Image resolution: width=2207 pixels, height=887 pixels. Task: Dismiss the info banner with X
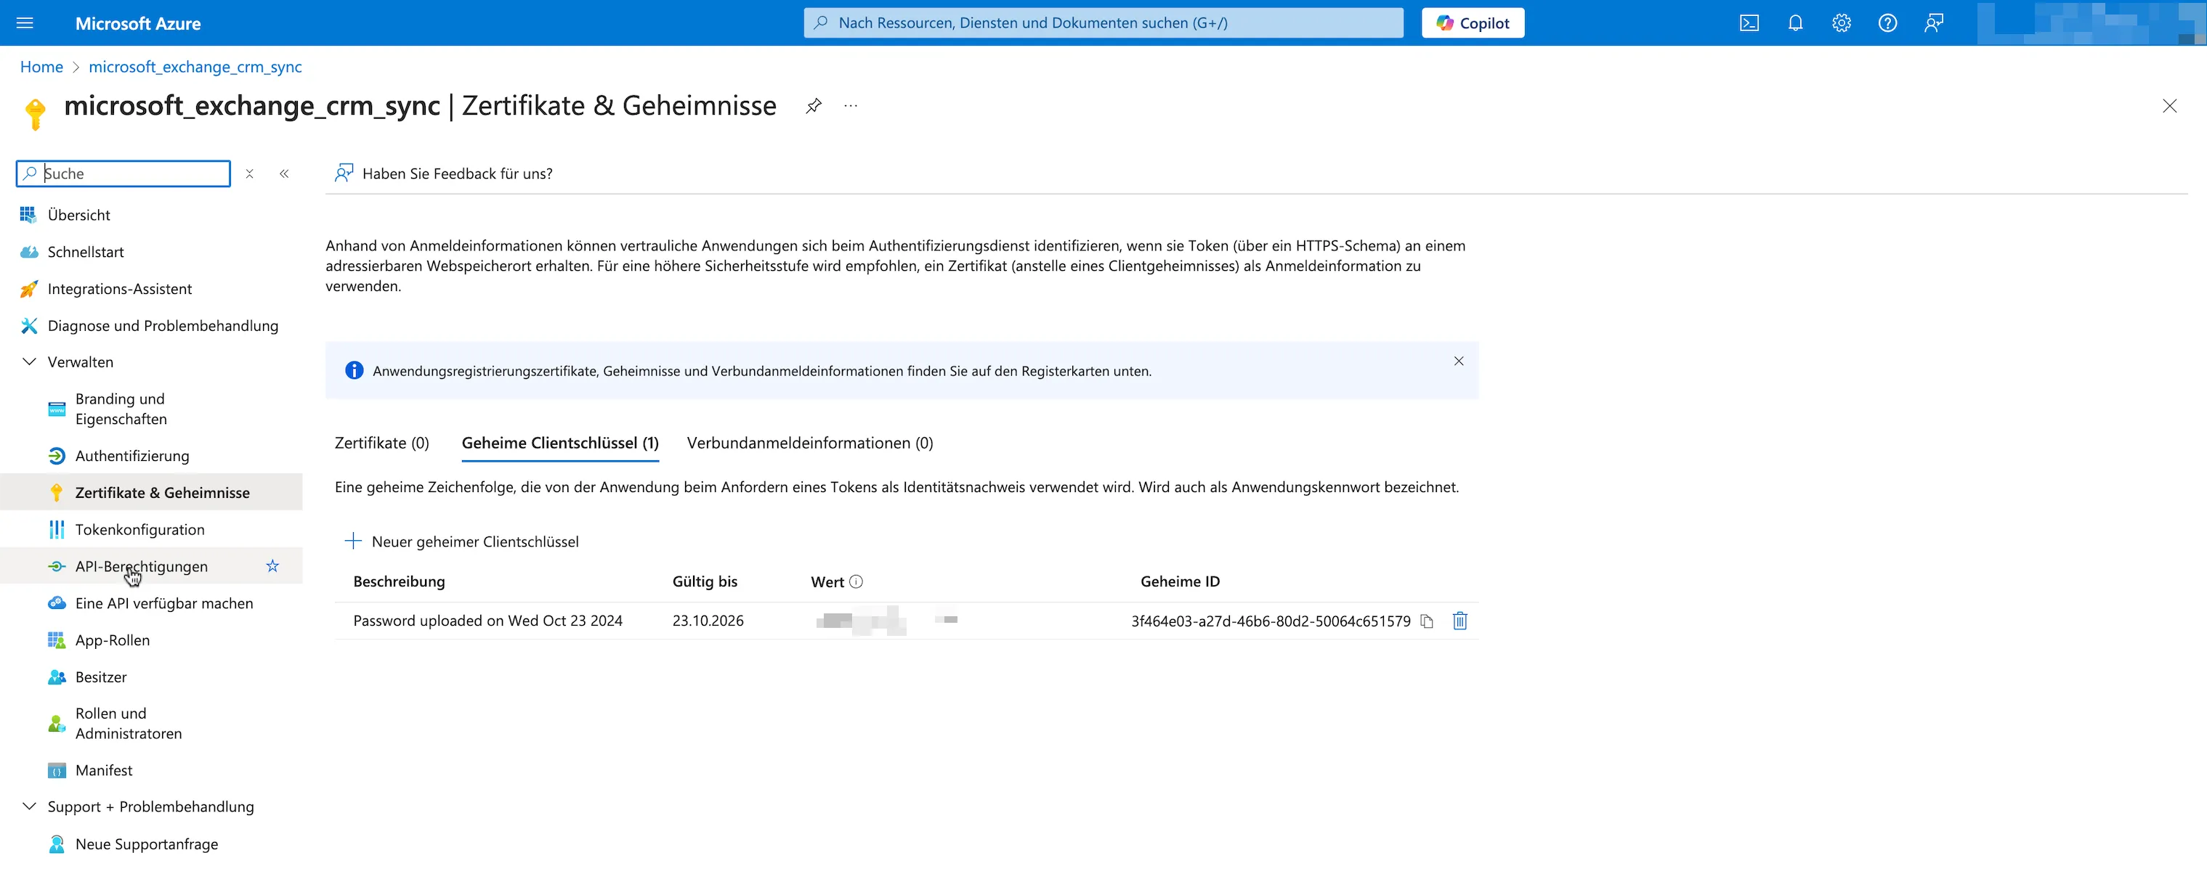pyautogui.click(x=1458, y=361)
